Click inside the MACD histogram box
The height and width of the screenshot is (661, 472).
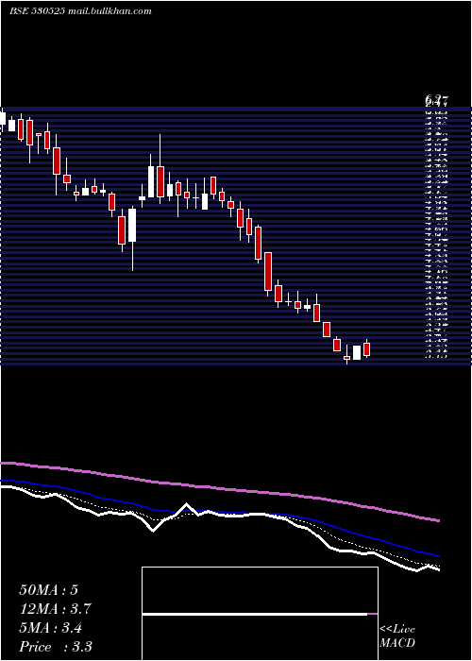260,614
